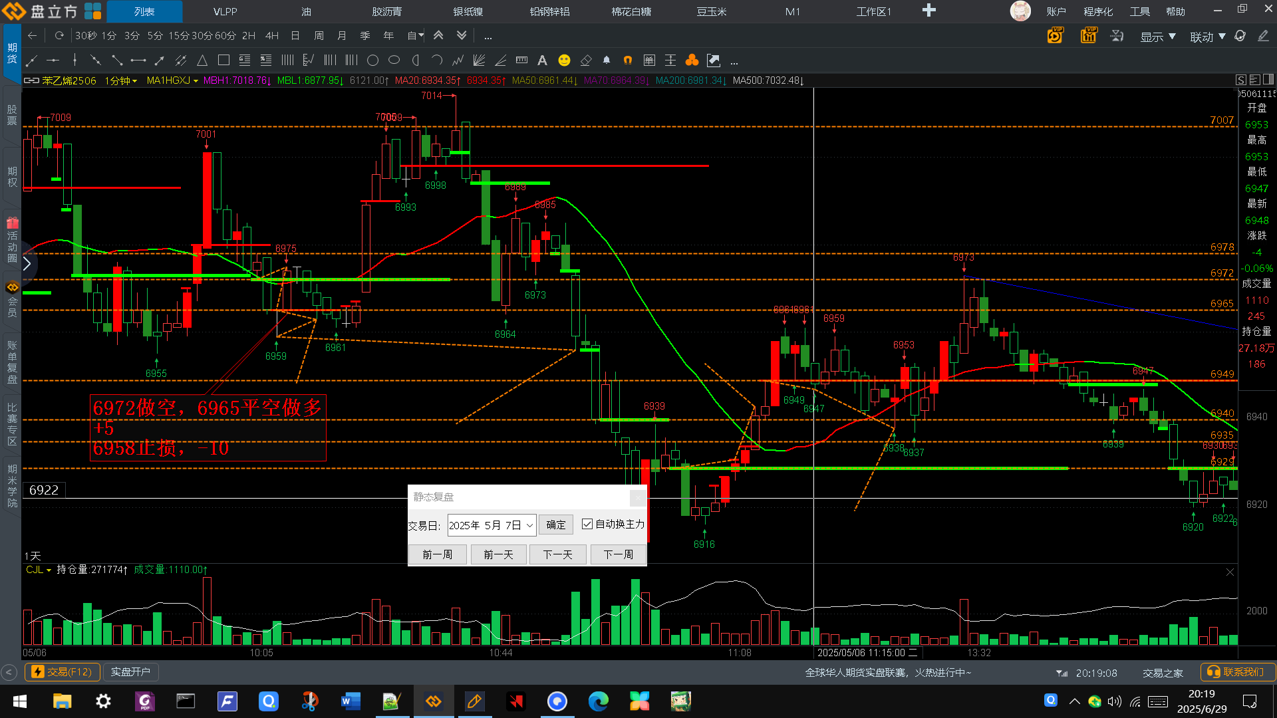Screen dimensions: 1277x718
Task: Open the 交易日 date dropdown
Action: tap(529, 525)
